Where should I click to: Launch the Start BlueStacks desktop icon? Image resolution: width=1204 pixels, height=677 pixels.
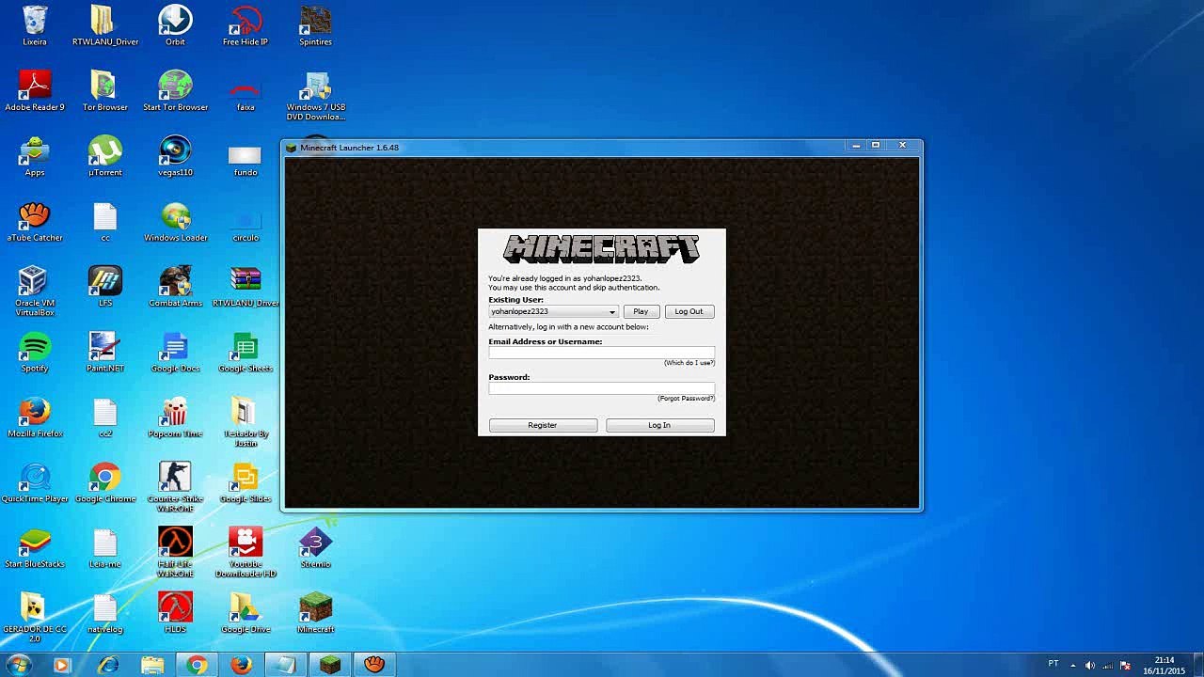coord(35,543)
